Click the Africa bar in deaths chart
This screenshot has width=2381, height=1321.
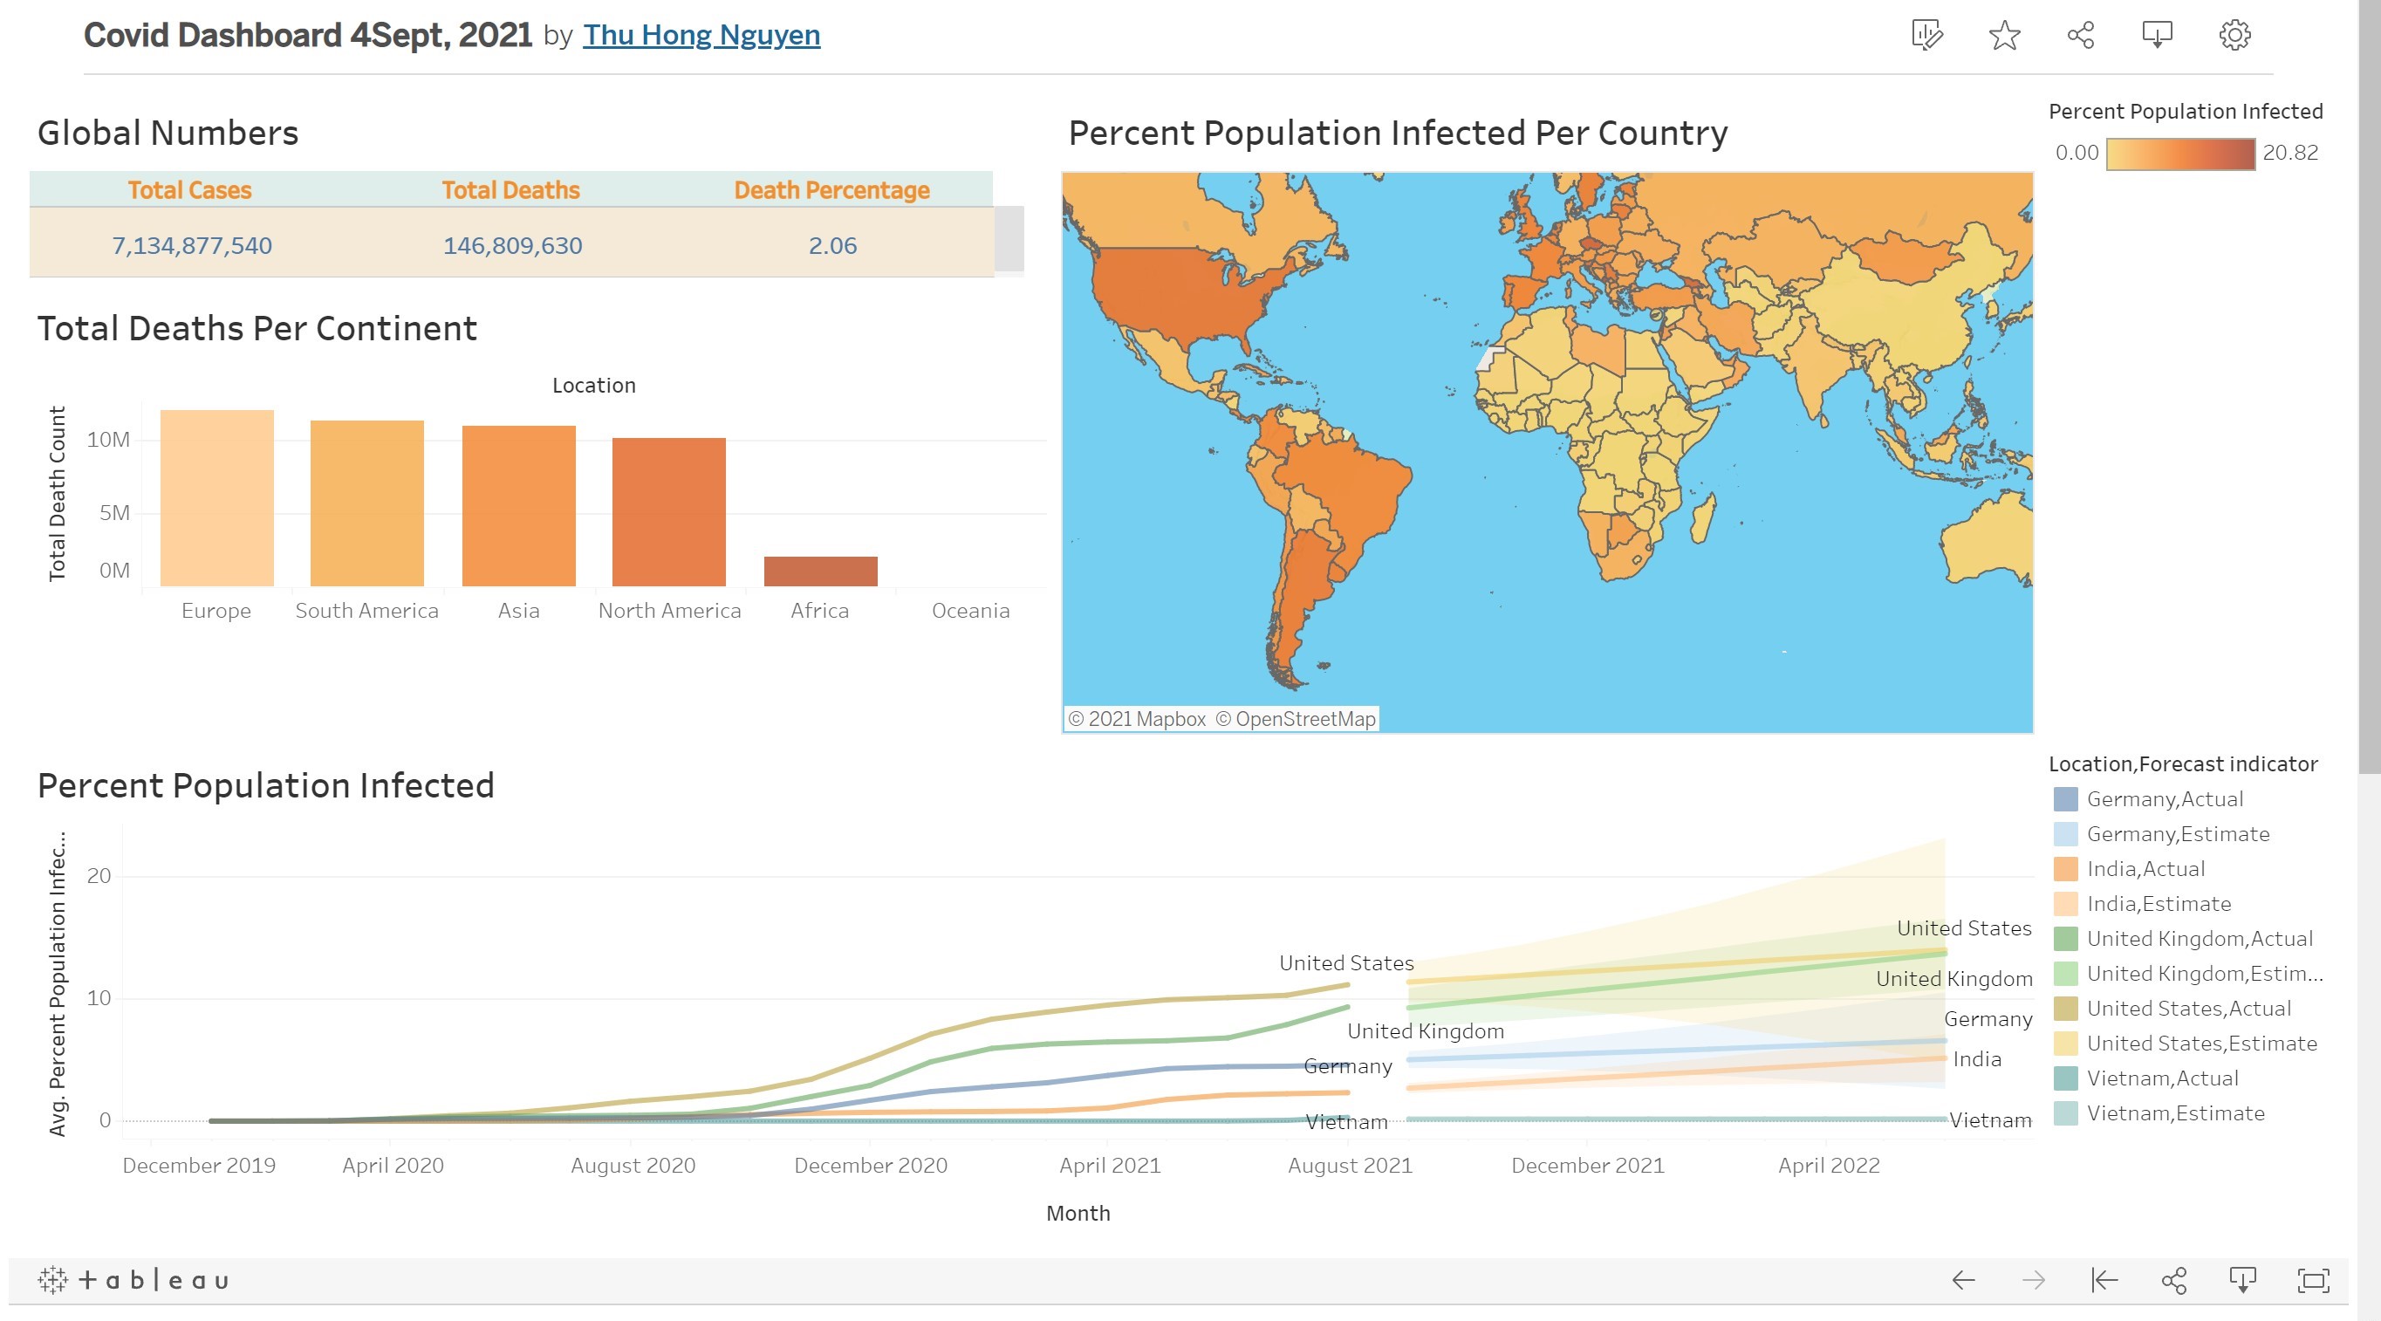(x=820, y=571)
